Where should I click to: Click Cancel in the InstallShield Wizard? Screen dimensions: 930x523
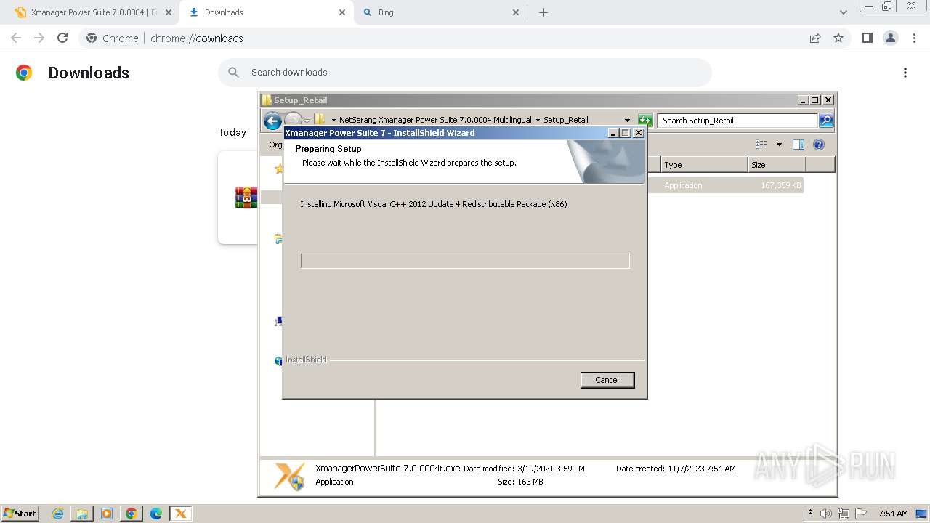pyautogui.click(x=607, y=380)
